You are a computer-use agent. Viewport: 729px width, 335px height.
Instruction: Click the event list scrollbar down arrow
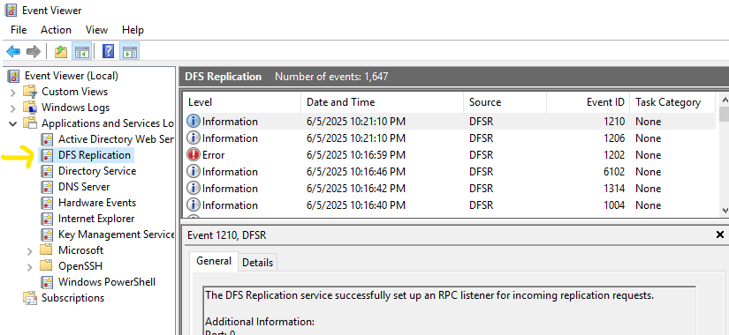coord(724,210)
